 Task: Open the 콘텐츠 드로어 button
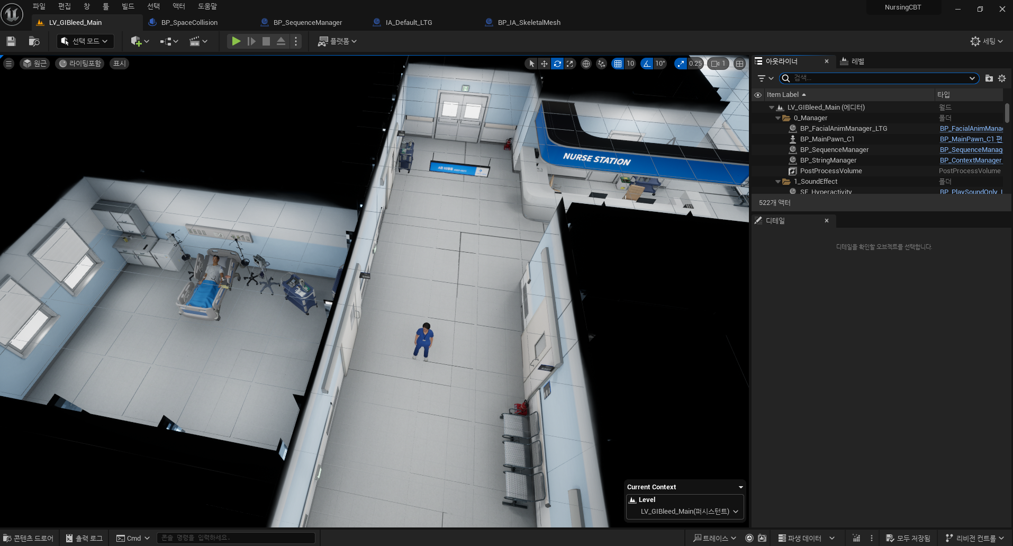point(29,538)
